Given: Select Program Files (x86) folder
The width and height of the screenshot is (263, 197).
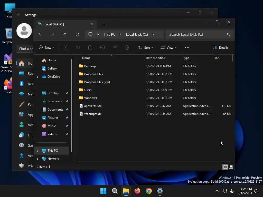Looking at the screenshot, I should pos(154,82).
